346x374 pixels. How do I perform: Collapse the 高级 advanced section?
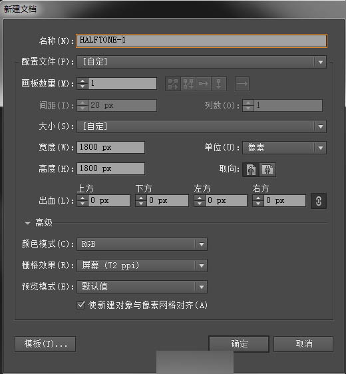click(27, 223)
